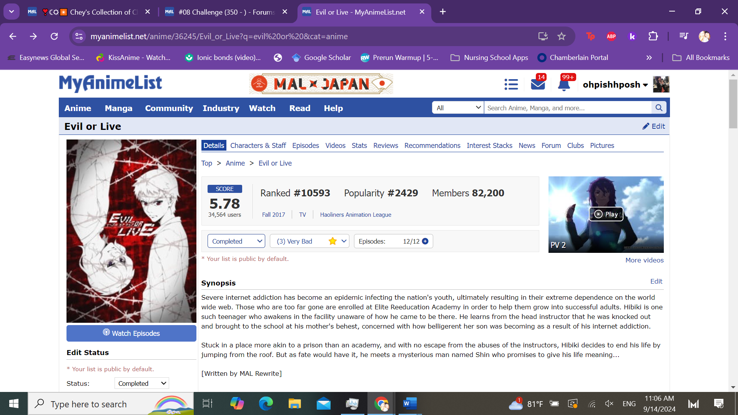Open the Industry nav menu
This screenshot has height=415, width=738.
coord(221,108)
